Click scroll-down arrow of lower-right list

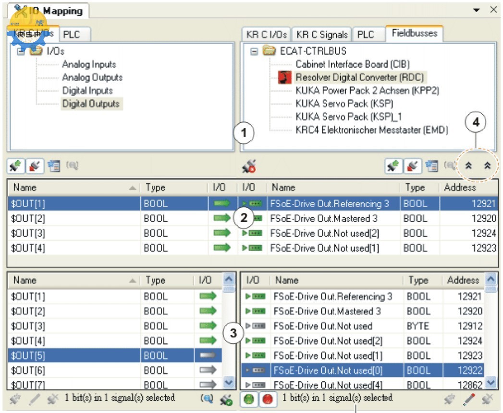click(x=491, y=382)
